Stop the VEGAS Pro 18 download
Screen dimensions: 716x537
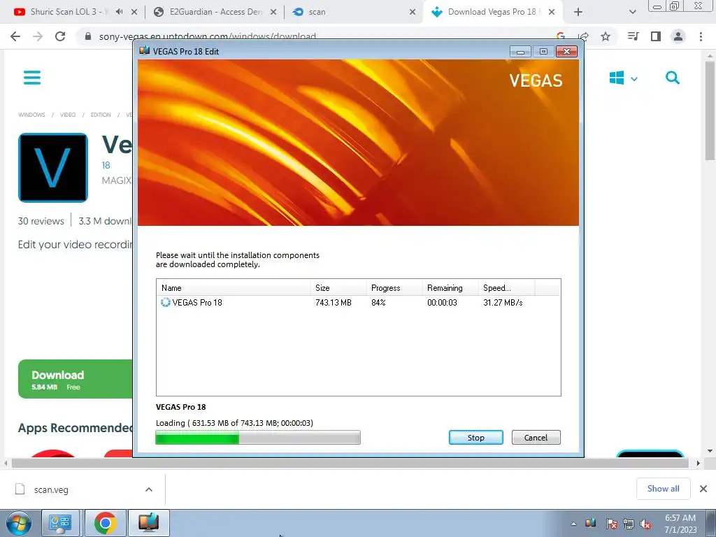475,438
